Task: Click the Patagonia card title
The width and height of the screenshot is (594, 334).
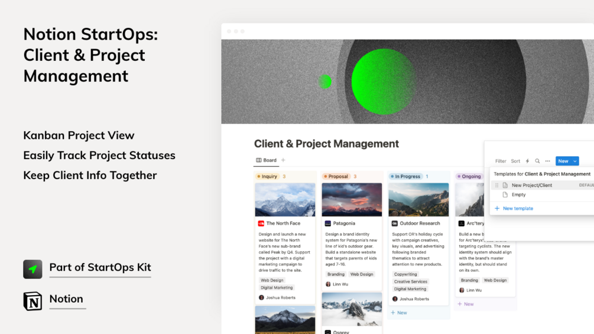Action: point(344,223)
